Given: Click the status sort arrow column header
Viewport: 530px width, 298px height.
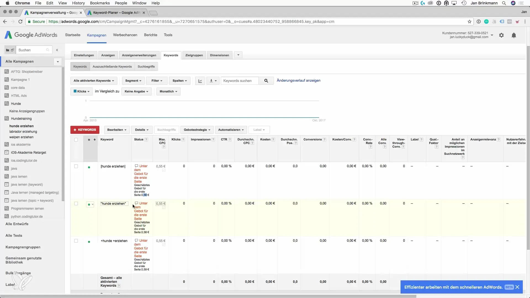Looking at the screenshot, I should [x=95, y=140].
